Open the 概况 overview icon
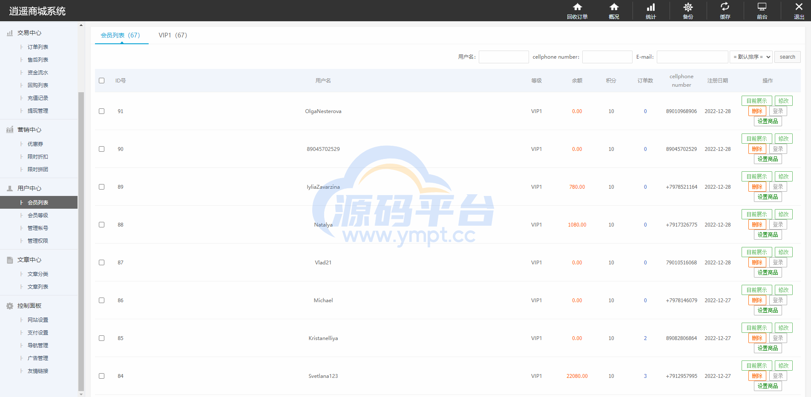Image resolution: width=811 pixels, height=397 pixels. pyautogui.click(x=614, y=7)
